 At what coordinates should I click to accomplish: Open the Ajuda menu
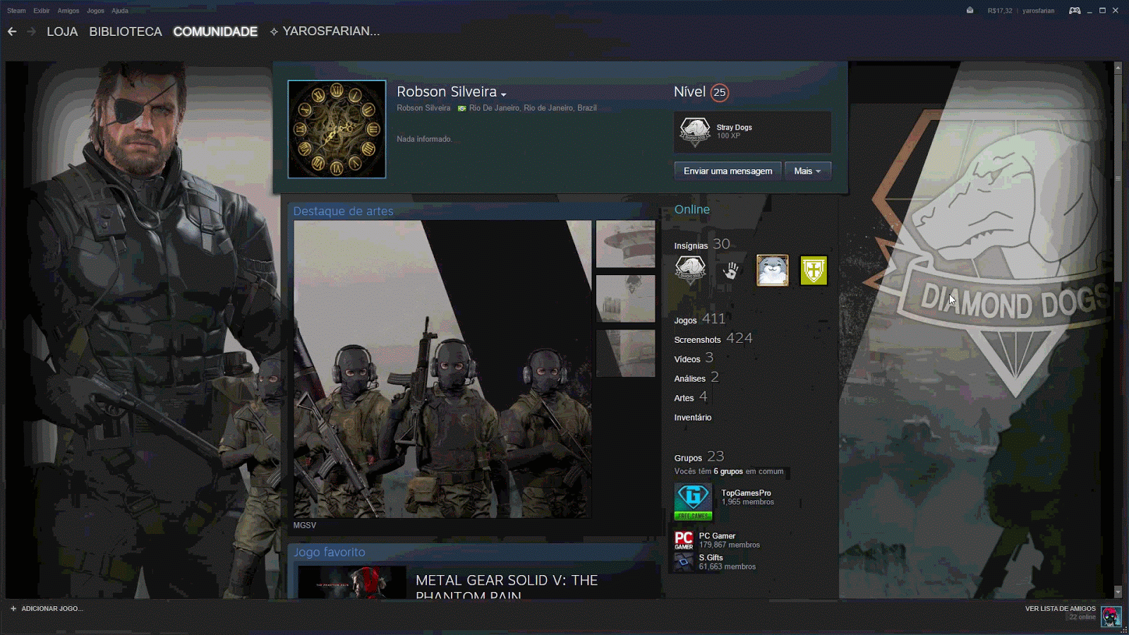pyautogui.click(x=120, y=11)
